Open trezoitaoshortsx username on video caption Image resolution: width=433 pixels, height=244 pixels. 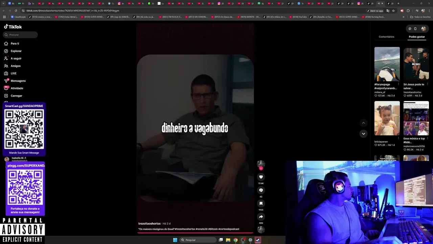150,224
